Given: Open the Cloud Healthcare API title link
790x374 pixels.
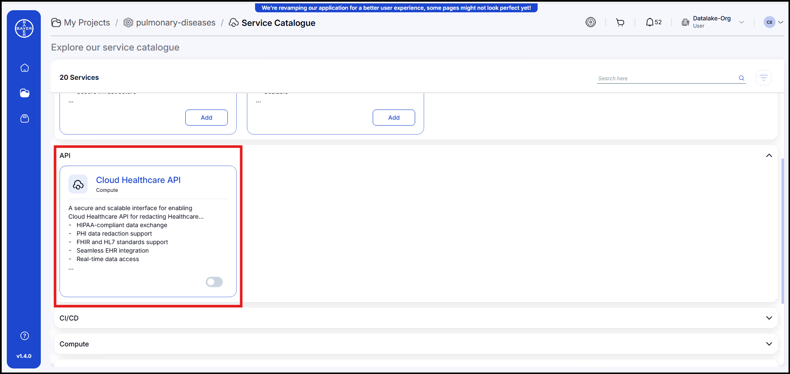Looking at the screenshot, I should coord(138,180).
